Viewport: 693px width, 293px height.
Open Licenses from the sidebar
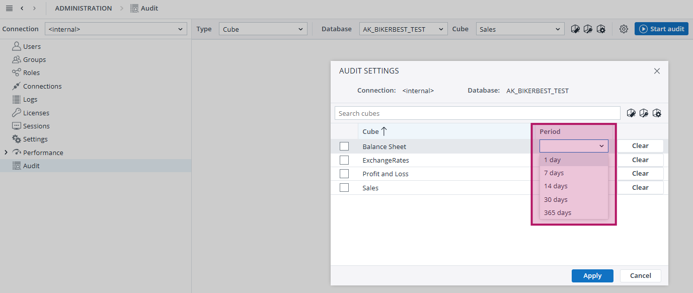pyautogui.click(x=36, y=113)
